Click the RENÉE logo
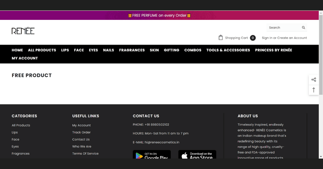Viewport: 323px width, 169px height. (23, 31)
